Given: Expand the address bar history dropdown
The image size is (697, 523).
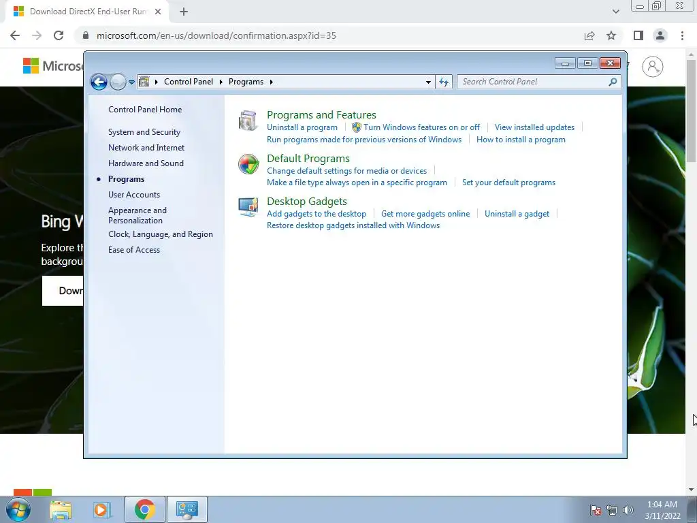Looking at the screenshot, I should 428,82.
